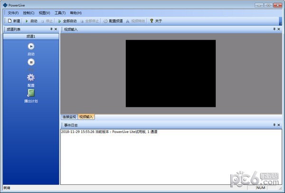The width and height of the screenshot is (285, 193).
Task: Open the 工具(T) menu
Action: click(x=60, y=13)
